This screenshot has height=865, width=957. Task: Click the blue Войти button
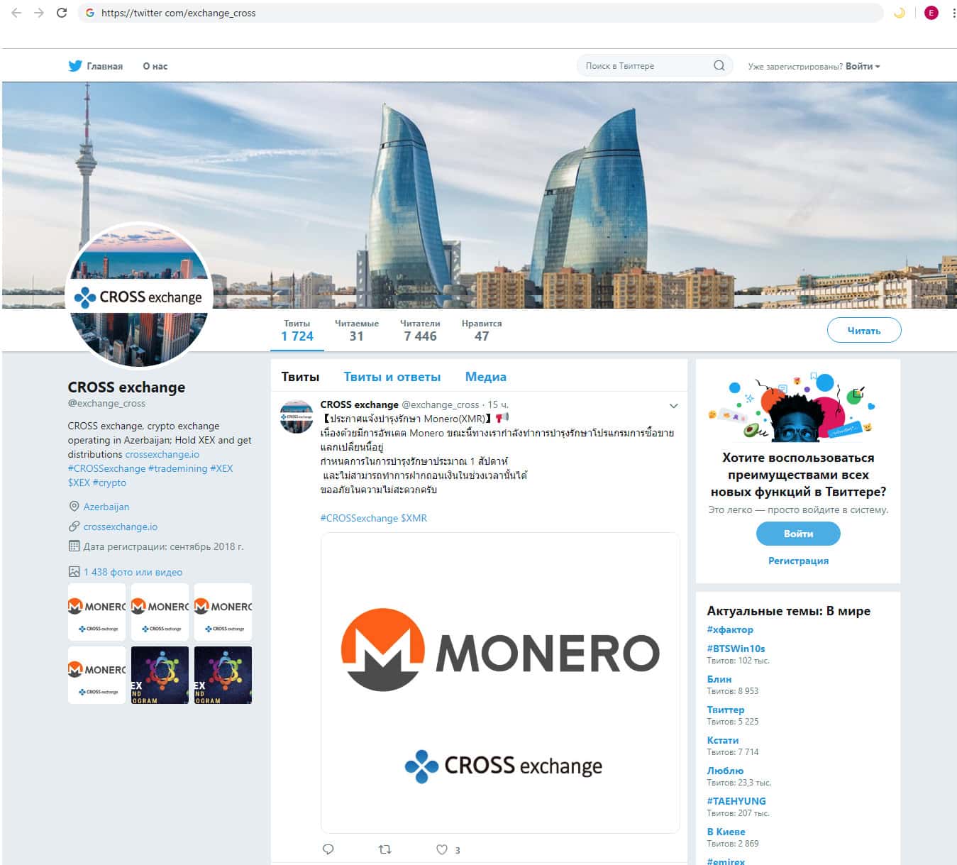pos(798,534)
